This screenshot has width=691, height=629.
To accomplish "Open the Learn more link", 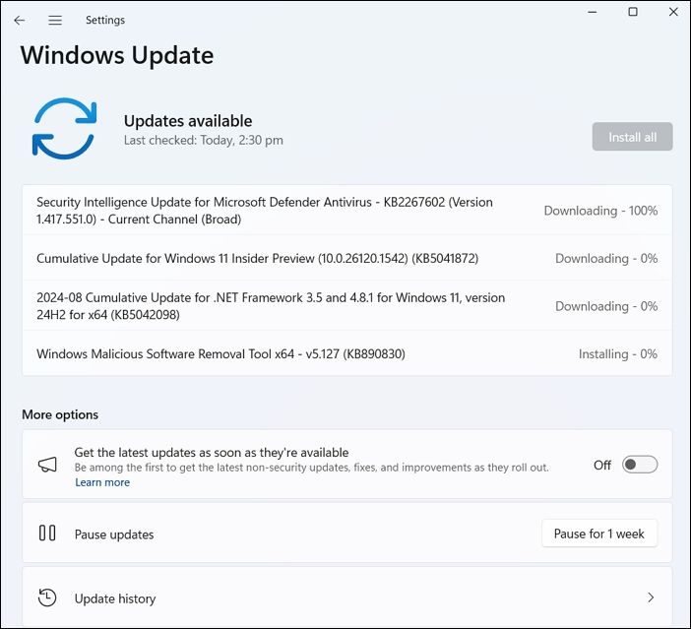I will pos(102,482).
